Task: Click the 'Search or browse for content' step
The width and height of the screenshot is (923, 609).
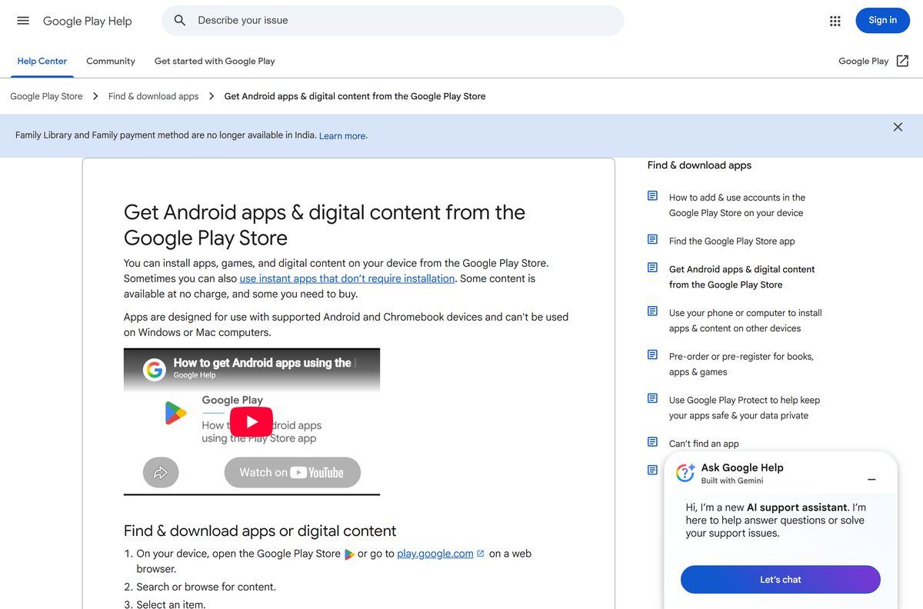Action: pos(206,587)
